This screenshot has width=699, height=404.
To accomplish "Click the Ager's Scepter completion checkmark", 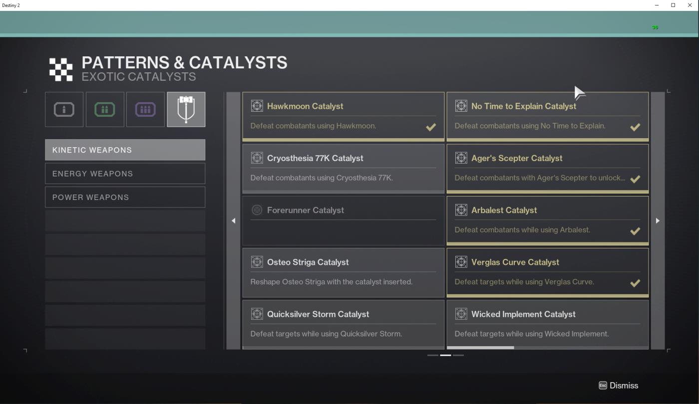I will (x=635, y=179).
